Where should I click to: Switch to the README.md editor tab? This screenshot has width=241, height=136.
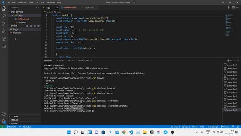click(x=70, y=8)
